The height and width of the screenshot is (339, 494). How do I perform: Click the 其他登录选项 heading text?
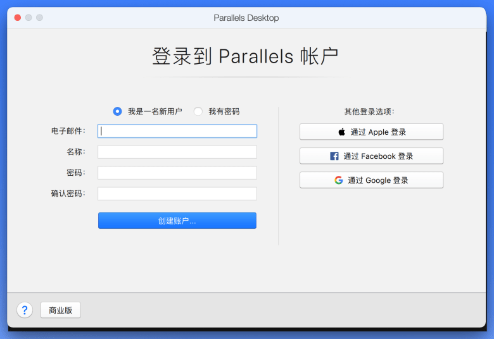[369, 112]
